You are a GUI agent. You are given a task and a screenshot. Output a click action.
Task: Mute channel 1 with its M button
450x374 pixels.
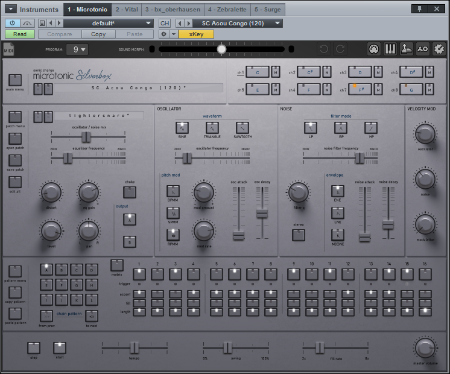click(x=276, y=72)
